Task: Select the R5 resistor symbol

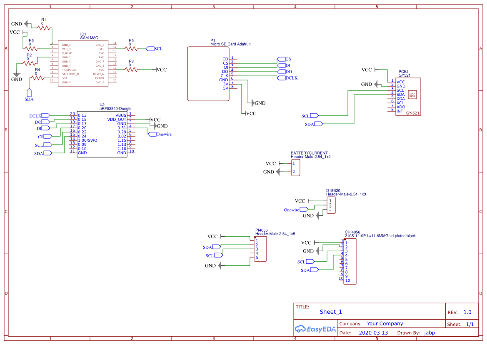Action: pos(131,49)
